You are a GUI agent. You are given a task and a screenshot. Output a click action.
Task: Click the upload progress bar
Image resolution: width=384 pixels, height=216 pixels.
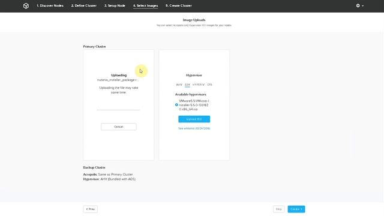pos(119,110)
